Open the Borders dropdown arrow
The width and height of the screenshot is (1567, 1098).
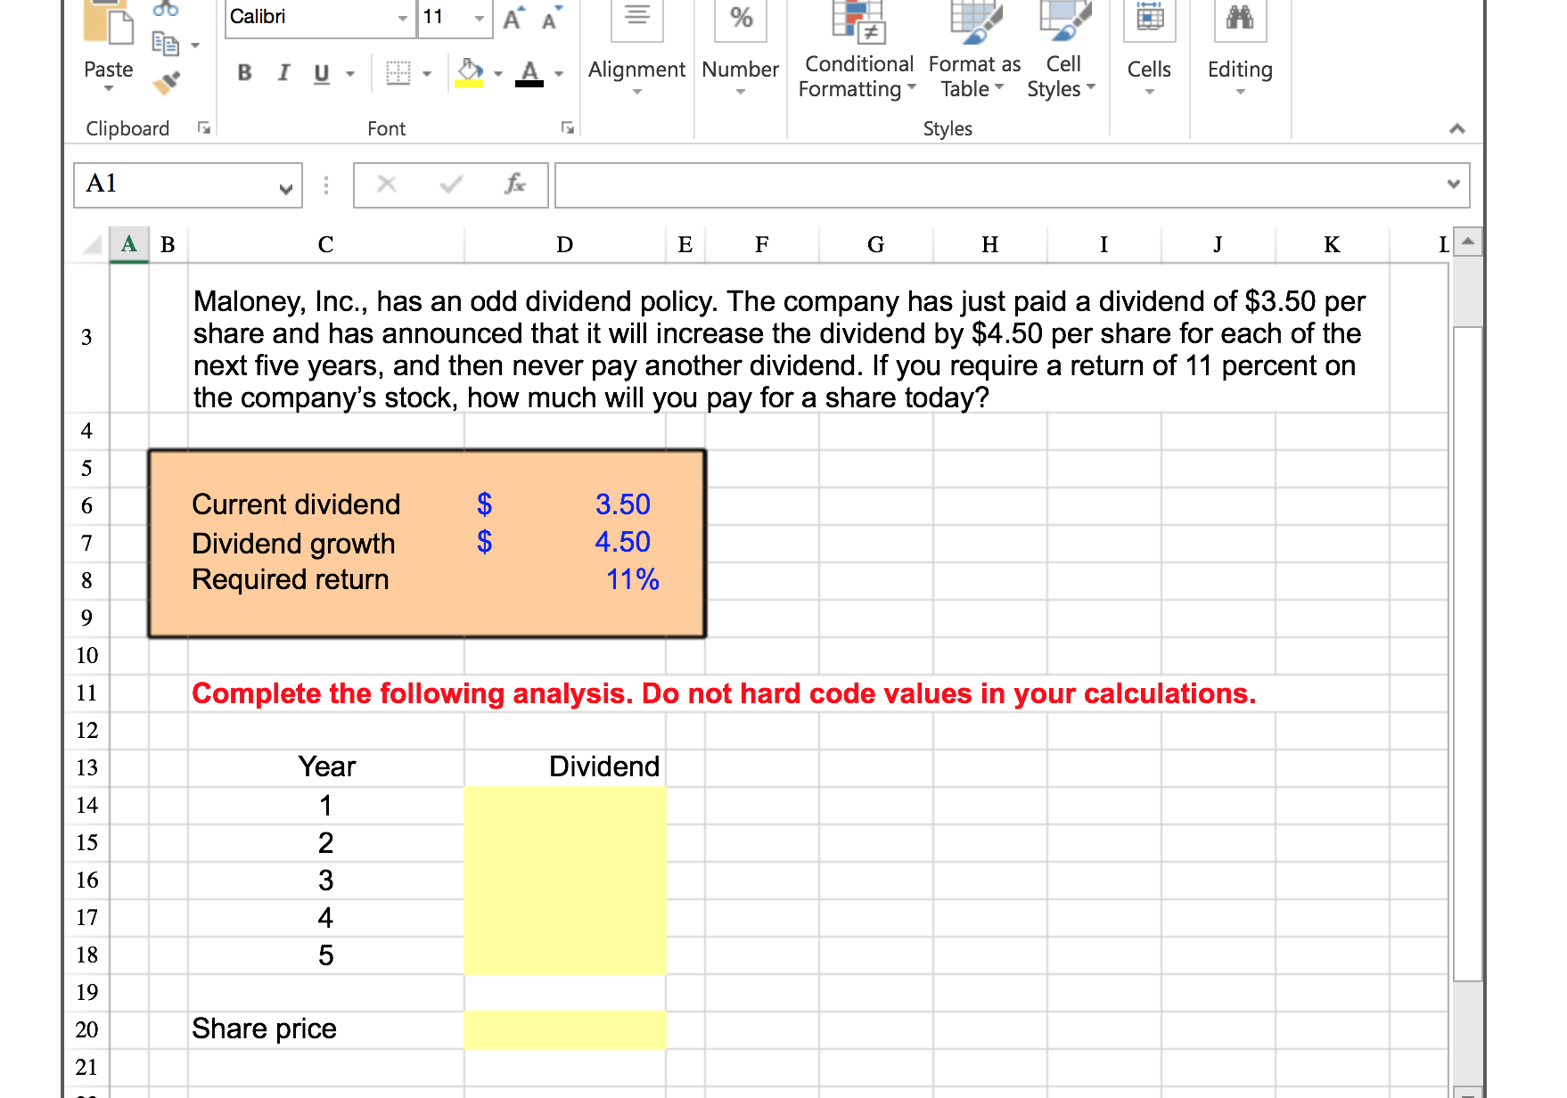click(x=427, y=74)
